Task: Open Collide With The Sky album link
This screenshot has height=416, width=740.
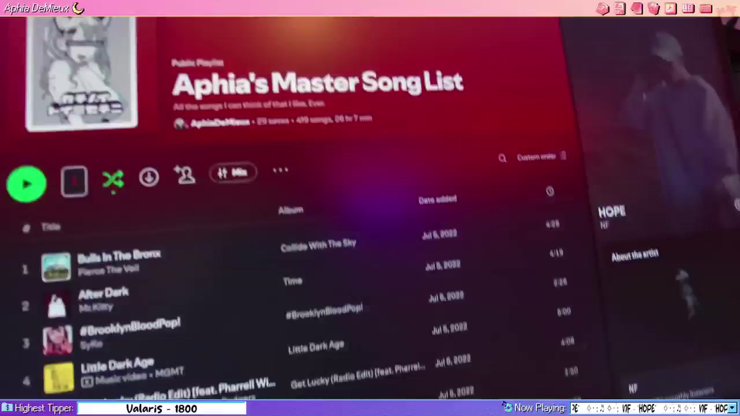Action: [x=318, y=245]
